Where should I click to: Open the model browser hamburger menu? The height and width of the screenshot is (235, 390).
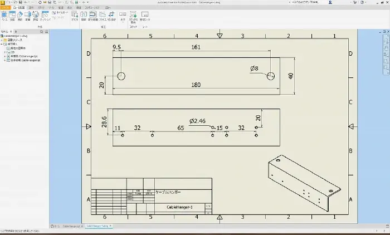(47, 32)
